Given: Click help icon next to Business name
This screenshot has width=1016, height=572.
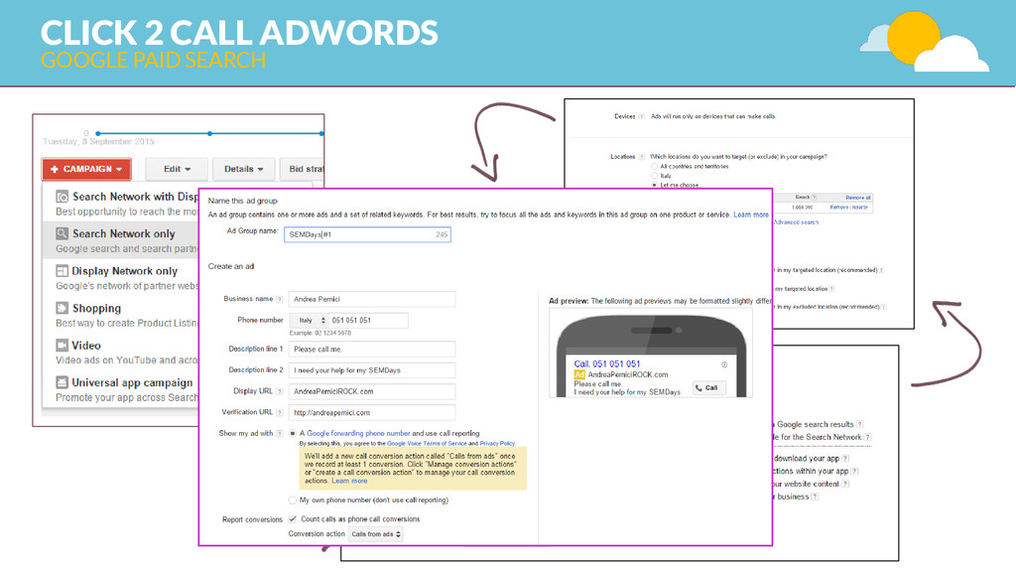Looking at the screenshot, I should (279, 299).
